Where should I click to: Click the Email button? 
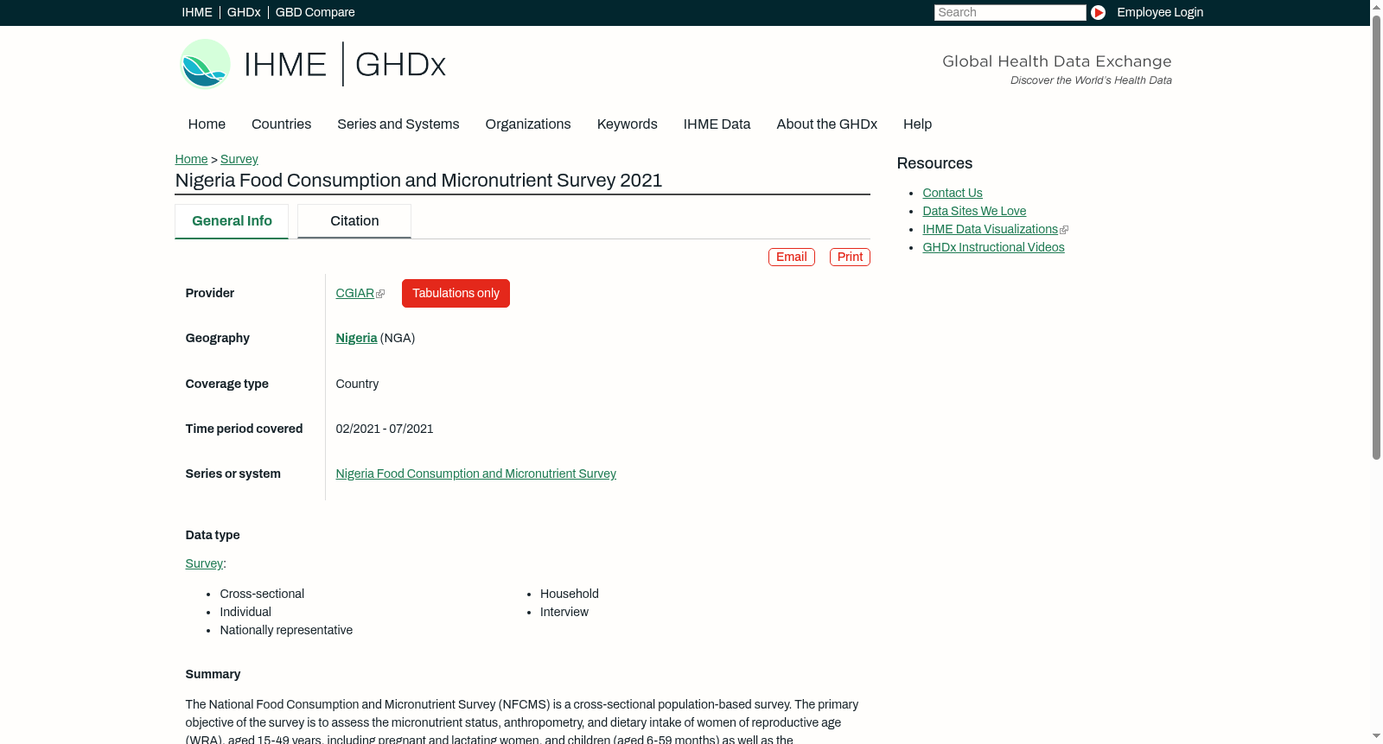[792, 257]
